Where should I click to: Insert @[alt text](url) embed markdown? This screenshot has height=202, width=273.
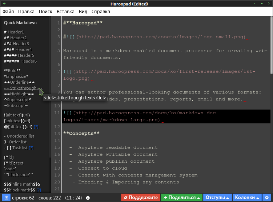18,127
